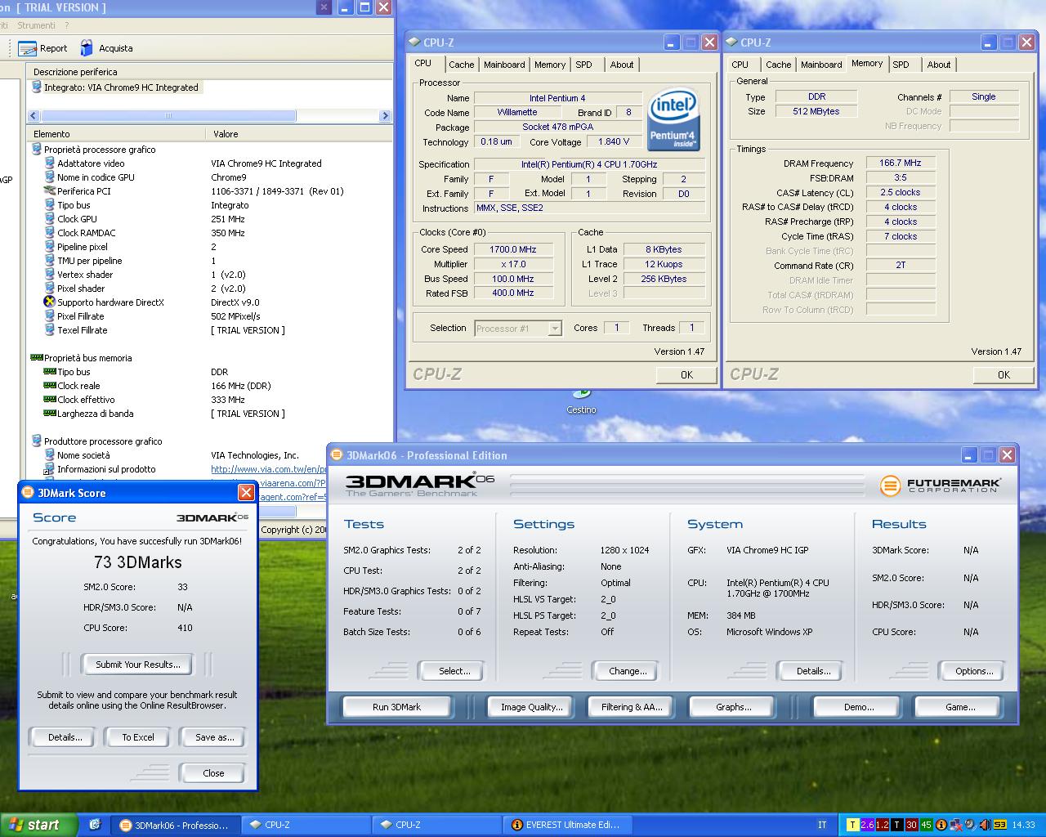Click the black T tray icon
Image resolution: width=1046 pixels, height=837 pixels.
pos(896,825)
